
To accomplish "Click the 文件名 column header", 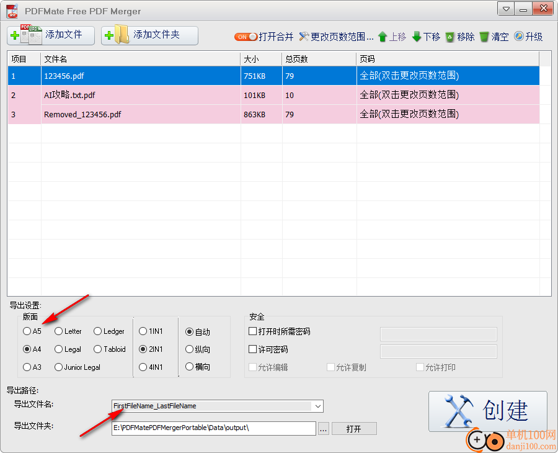I will [141, 59].
